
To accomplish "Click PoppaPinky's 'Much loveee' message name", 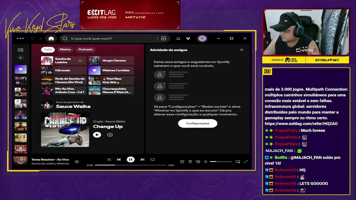I will (x=286, y=131).
